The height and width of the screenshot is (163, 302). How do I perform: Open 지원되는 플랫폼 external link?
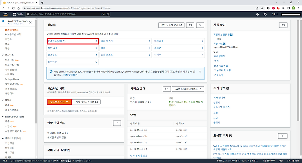[x=223, y=35]
